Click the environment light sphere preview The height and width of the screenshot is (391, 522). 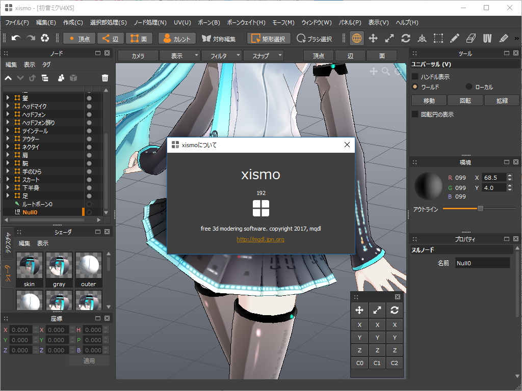(x=428, y=186)
